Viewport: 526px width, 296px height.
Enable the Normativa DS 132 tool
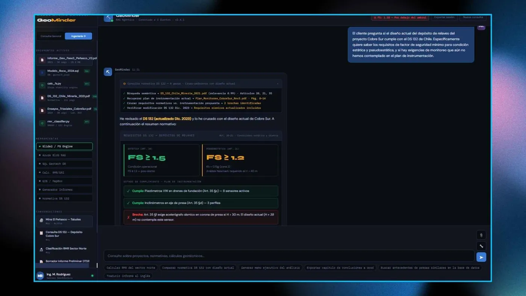[64, 198]
